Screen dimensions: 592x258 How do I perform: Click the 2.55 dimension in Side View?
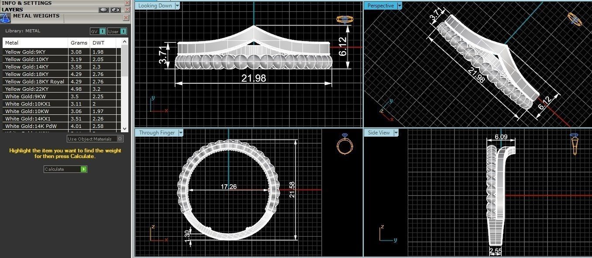(496, 251)
